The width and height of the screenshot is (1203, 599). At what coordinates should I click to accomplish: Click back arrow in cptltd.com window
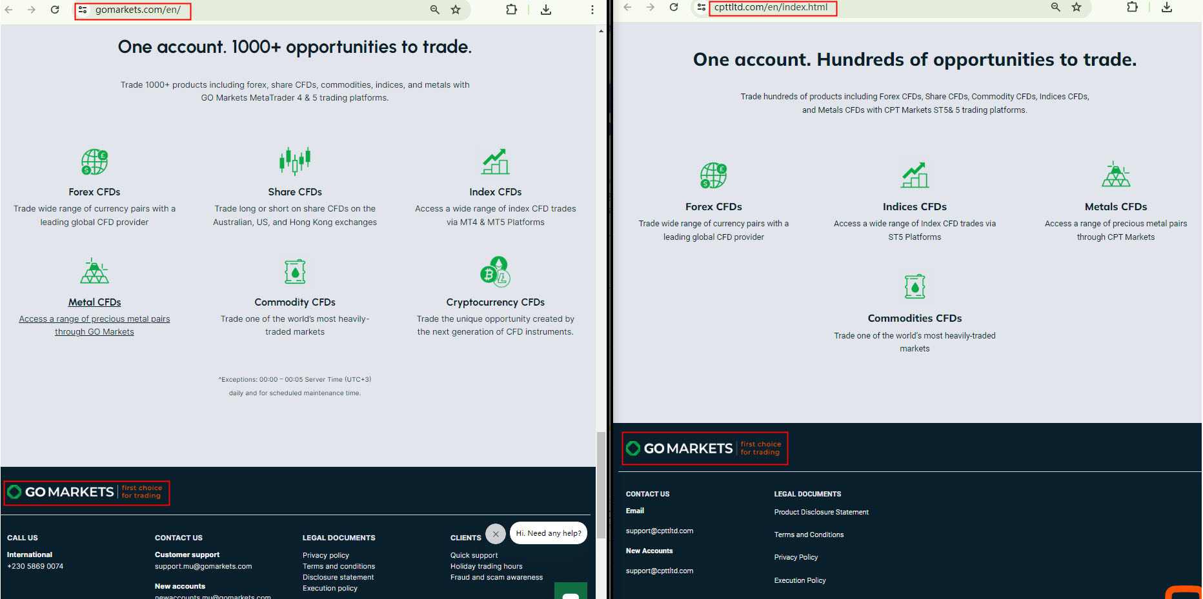point(627,7)
